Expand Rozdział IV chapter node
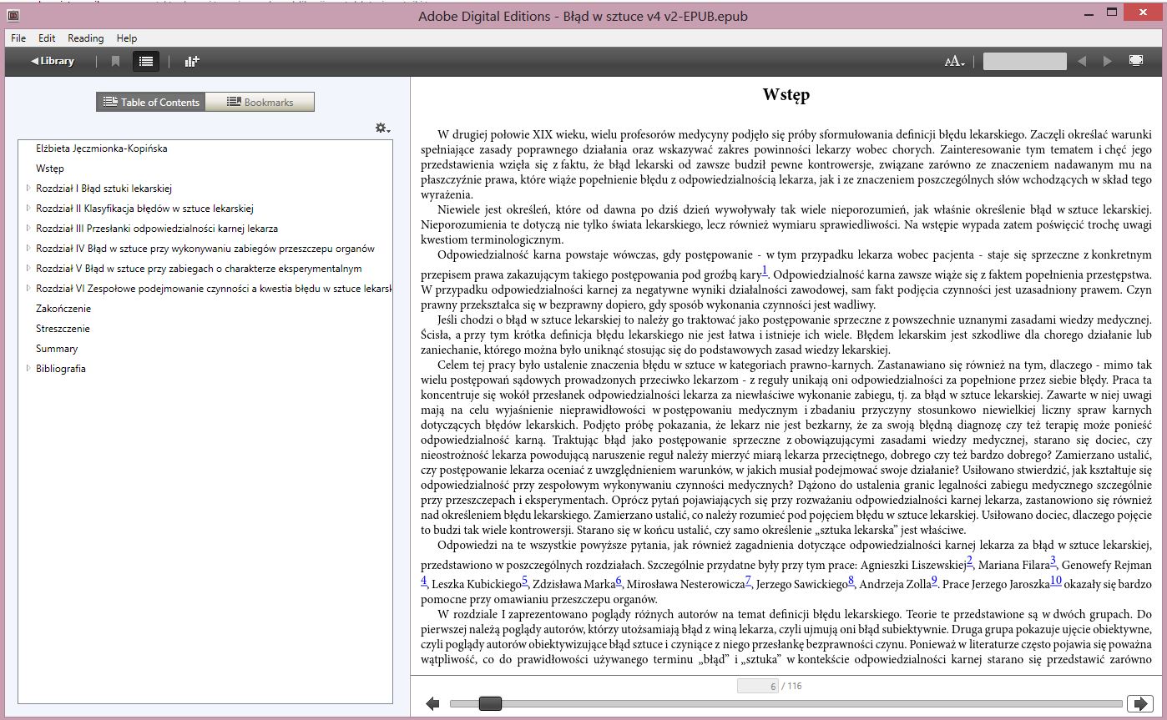 point(28,249)
